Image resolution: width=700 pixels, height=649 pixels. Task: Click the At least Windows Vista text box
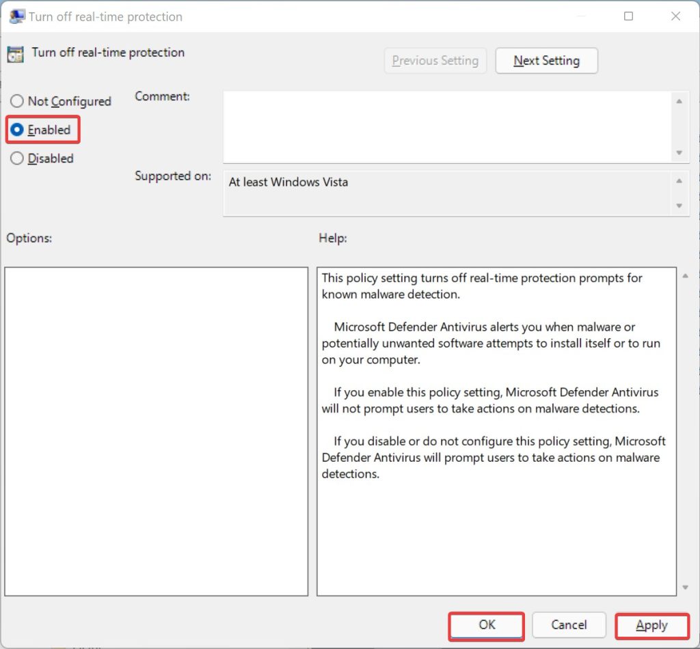tap(451, 193)
